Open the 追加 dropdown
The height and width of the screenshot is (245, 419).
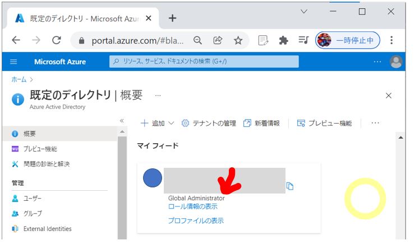pos(157,123)
